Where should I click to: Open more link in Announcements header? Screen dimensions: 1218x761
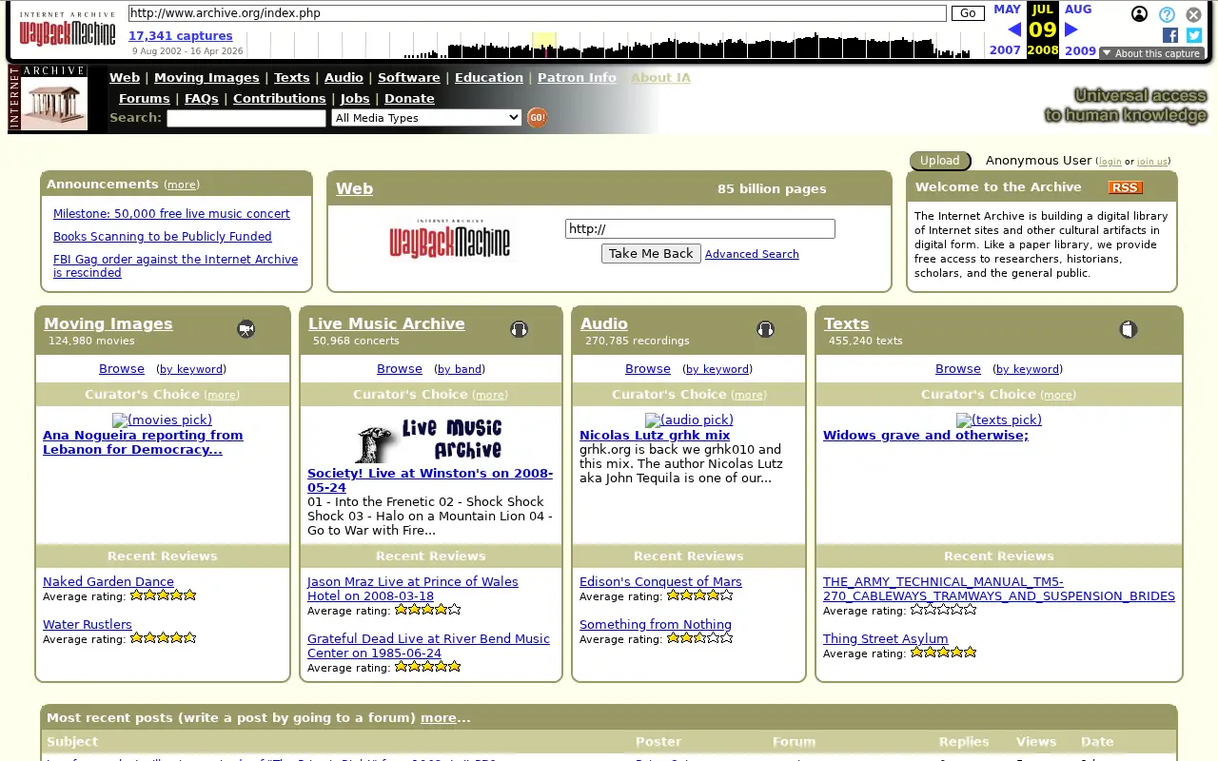click(x=182, y=185)
